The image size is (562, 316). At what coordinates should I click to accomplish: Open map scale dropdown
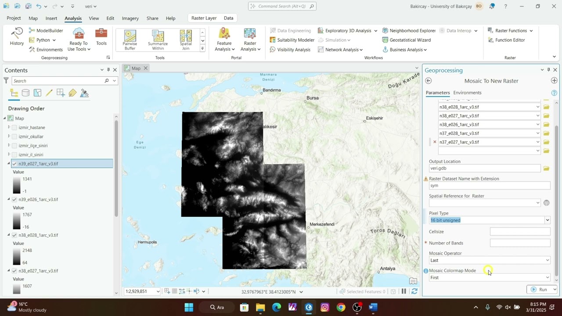pyautogui.click(x=158, y=291)
